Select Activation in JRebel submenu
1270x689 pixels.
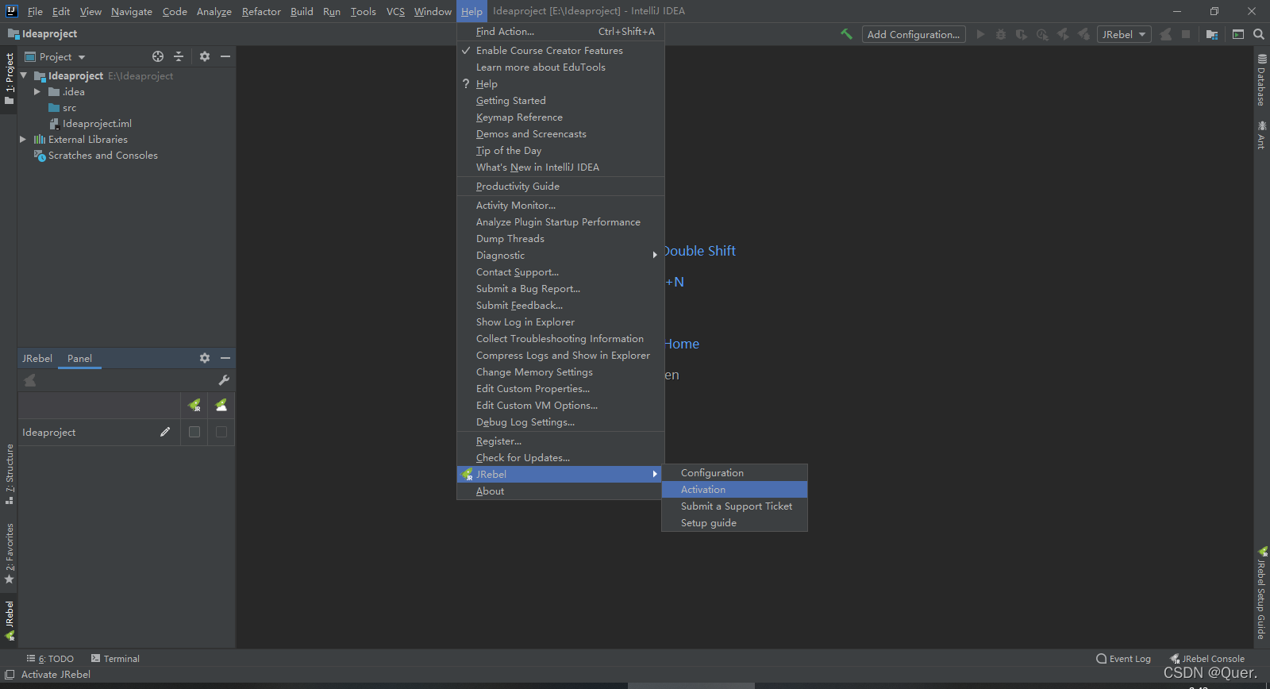tap(734, 489)
